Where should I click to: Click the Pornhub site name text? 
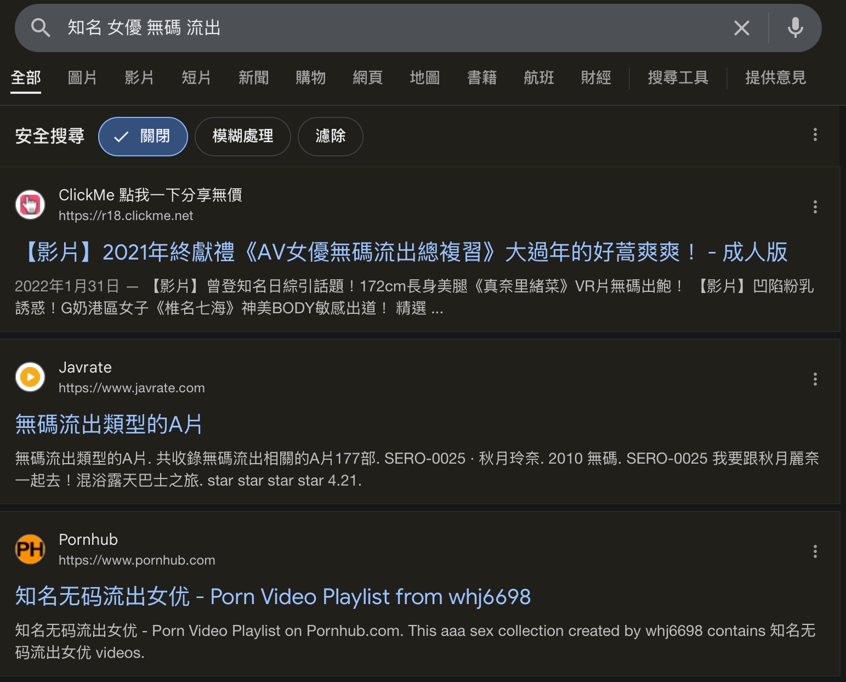88,539
